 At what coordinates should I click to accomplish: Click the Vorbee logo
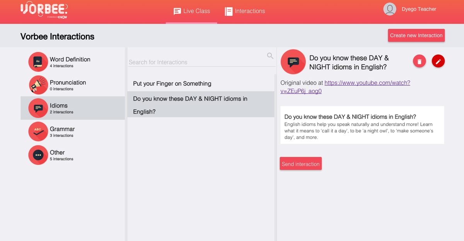[x=44, y=9]
